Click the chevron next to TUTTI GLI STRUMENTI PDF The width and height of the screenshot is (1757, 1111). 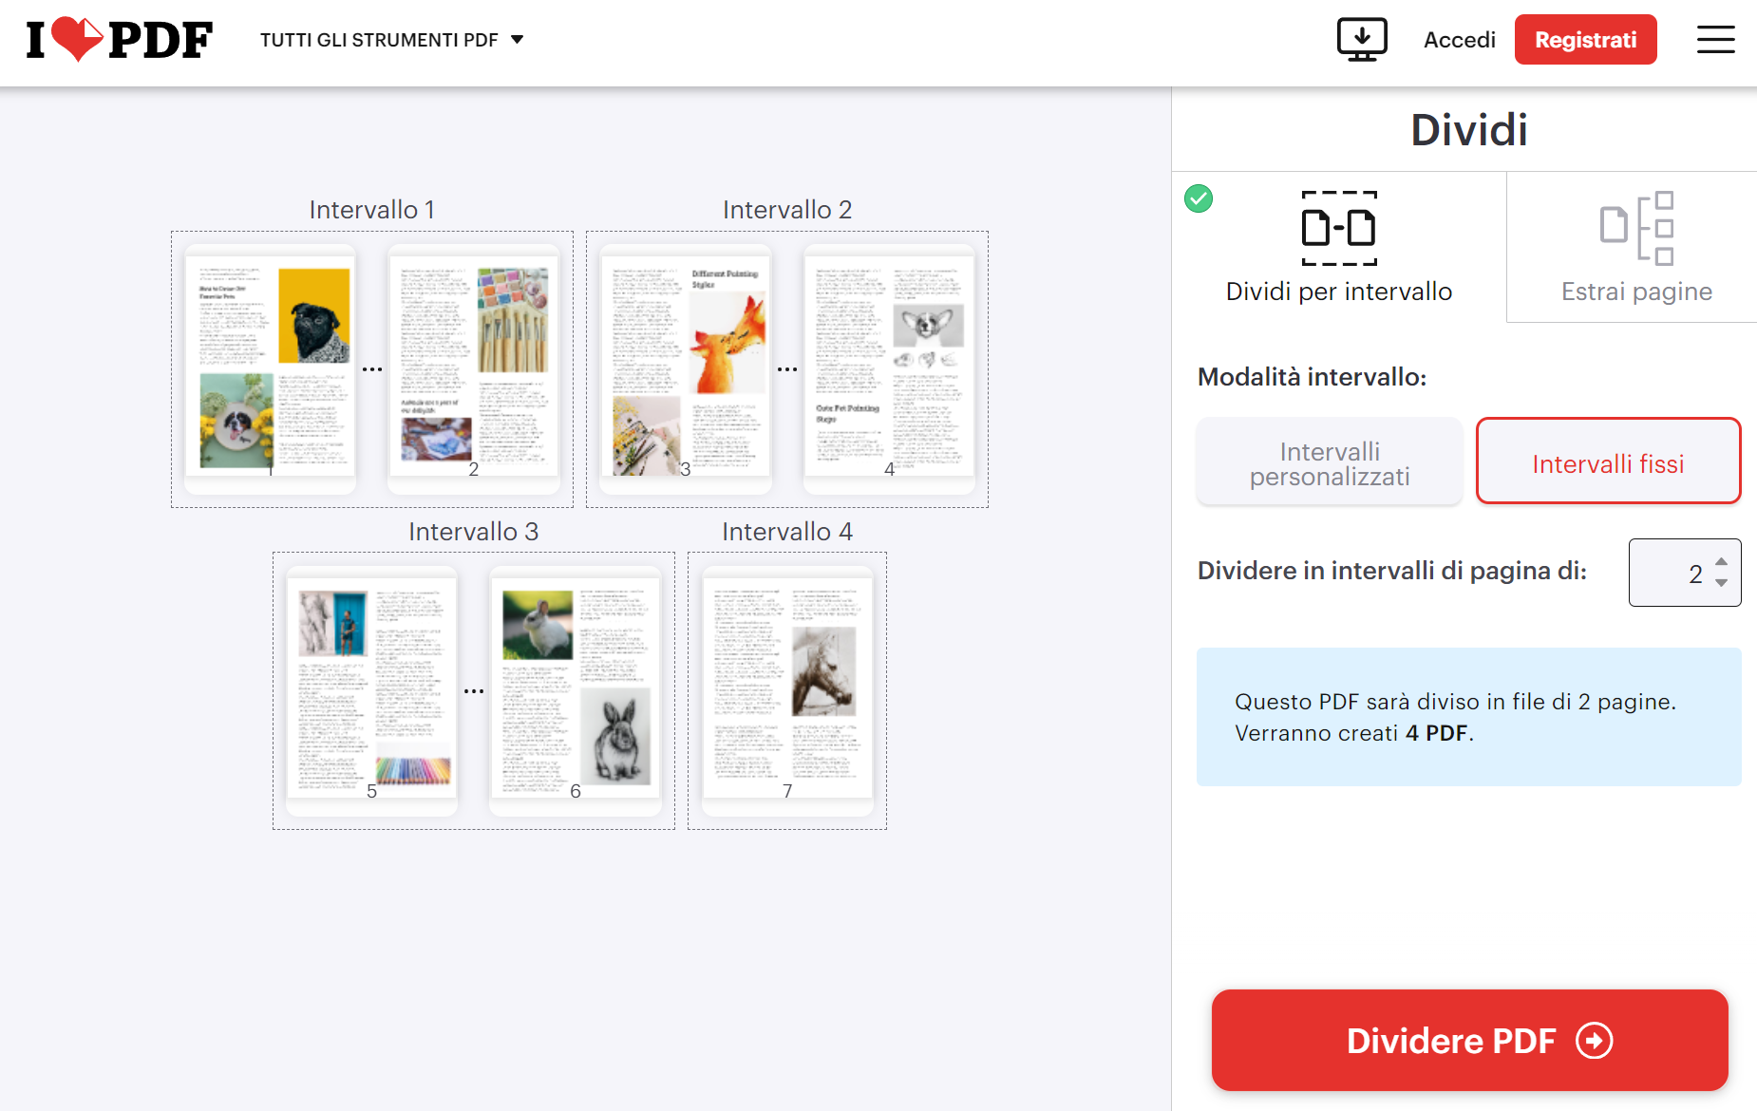(517, 39)
